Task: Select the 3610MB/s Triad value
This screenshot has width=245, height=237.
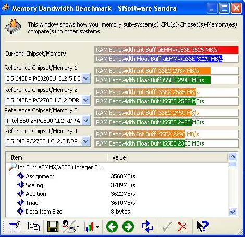Action: pos(123,203)
